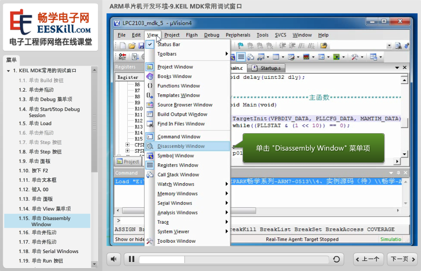
Task: Select Call Stack Window menu item
Action: point(187,175)
